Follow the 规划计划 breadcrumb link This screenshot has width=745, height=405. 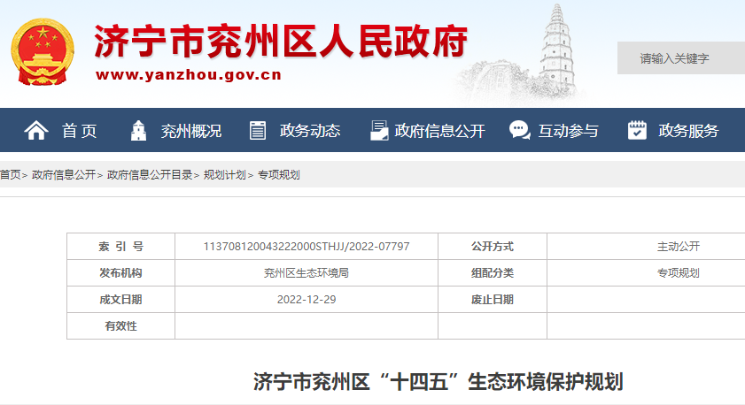tap(225, 175)
